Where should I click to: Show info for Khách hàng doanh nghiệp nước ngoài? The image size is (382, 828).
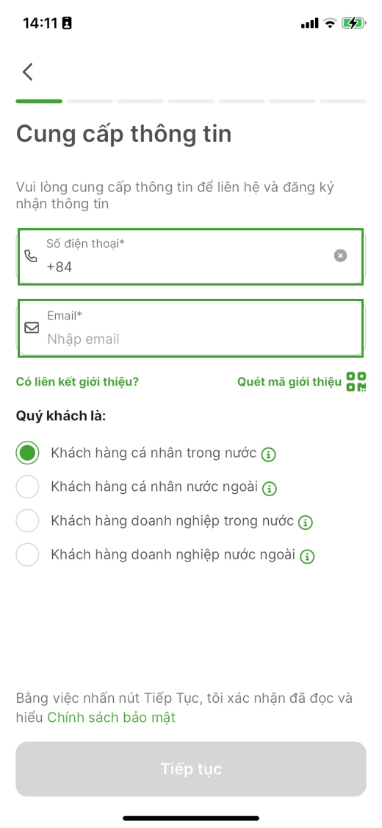tap(307, 556)
